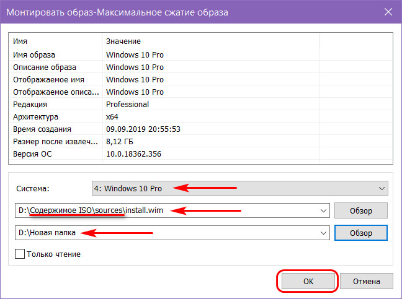This screenshot has width=402, height=299.
Task: Open the Система dropdown showing Windows 10 Pro
Action: tap(239, 188)
